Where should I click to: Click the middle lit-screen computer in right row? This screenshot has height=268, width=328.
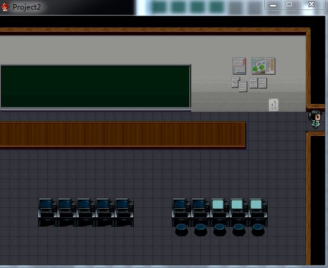pos(238,212)
